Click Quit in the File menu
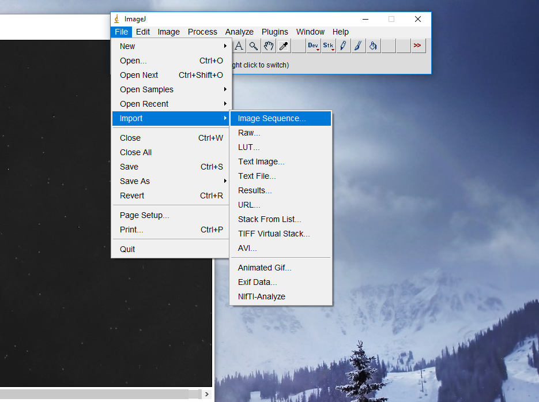Viewport: 539px width, 402px height. click(x=127, y=249)
